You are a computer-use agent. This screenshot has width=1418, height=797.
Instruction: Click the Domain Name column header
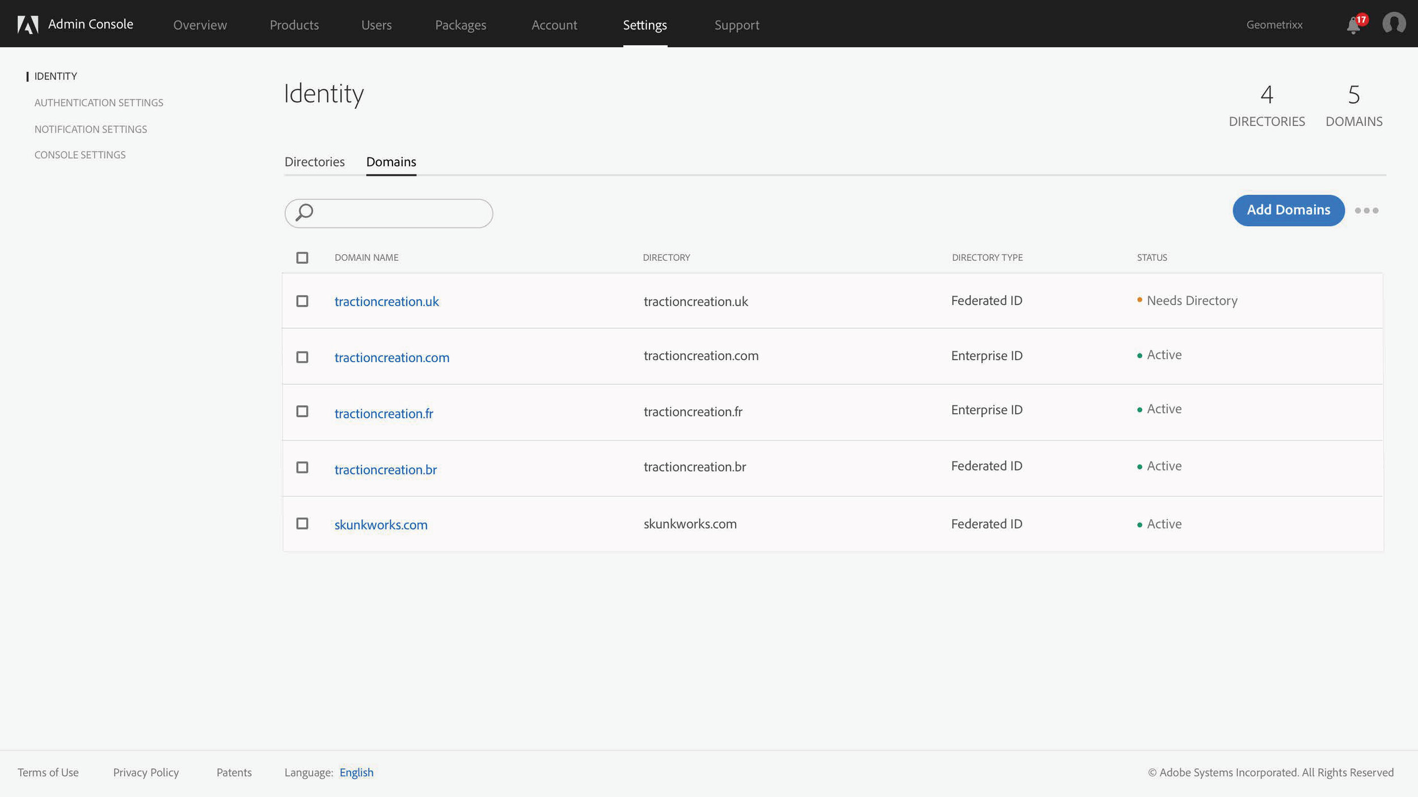click(366, 257)
